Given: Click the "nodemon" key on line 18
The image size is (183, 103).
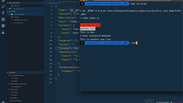Looking at the screenshot, I should click(x=67, y=71).
